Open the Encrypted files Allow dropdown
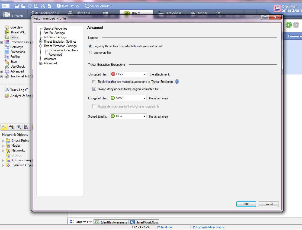The image size is (302, 230). coord(128,98)
